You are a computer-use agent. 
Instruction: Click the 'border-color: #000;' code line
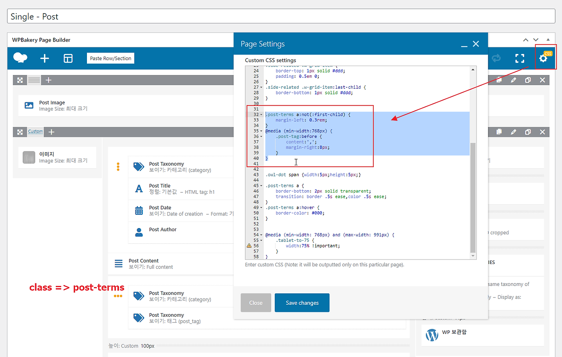click(x=300, y=213)
